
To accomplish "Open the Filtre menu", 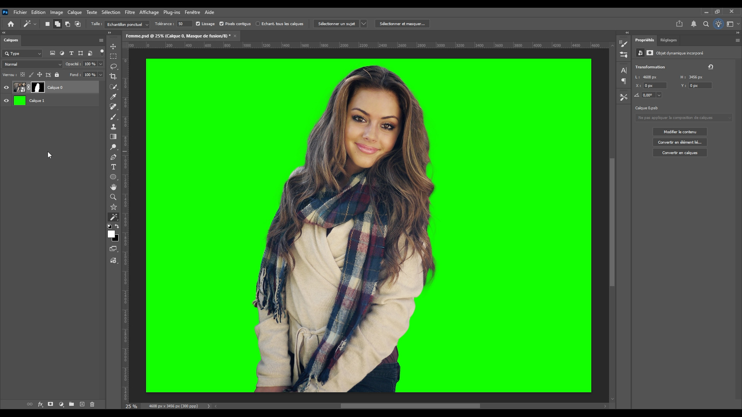I will (x=129, y=12).
